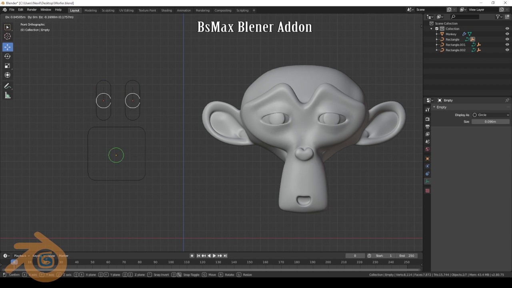Open the File menu

(12, 10)
